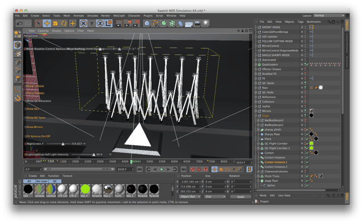The image size is (363, 223).
Task: Click the Object Manager home icon
Action: tap(334, 22)
